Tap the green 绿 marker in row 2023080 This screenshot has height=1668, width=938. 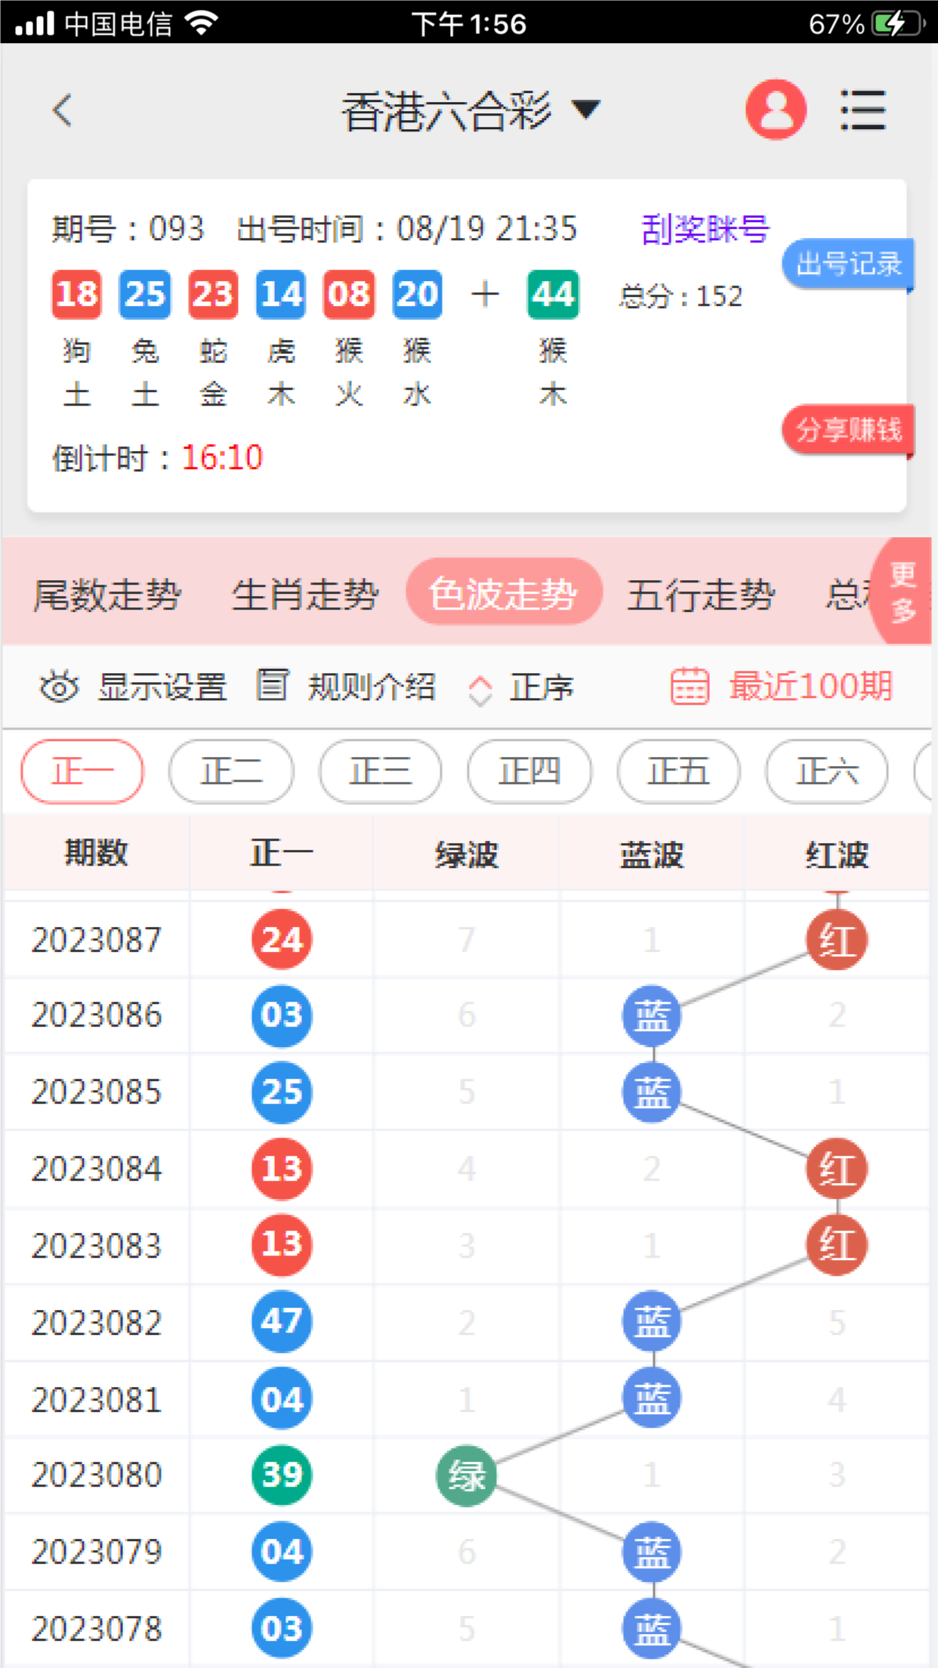click(x=466, y=1475)
